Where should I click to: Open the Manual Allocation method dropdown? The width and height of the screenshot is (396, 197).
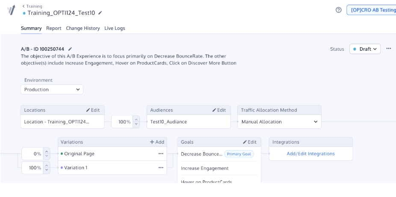279,122
